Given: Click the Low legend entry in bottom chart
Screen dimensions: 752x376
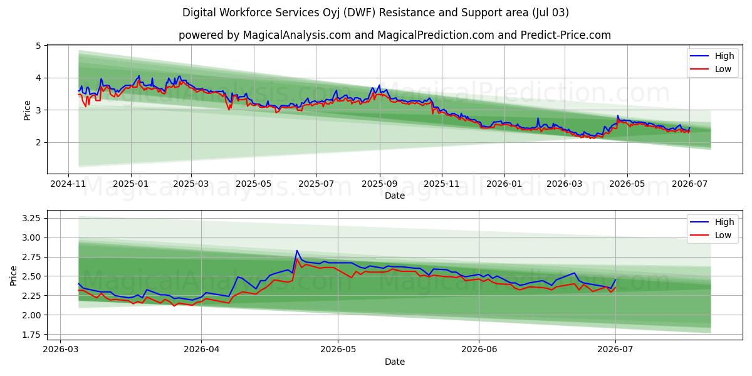Looking at the screenshot, I should coord(711,235).
